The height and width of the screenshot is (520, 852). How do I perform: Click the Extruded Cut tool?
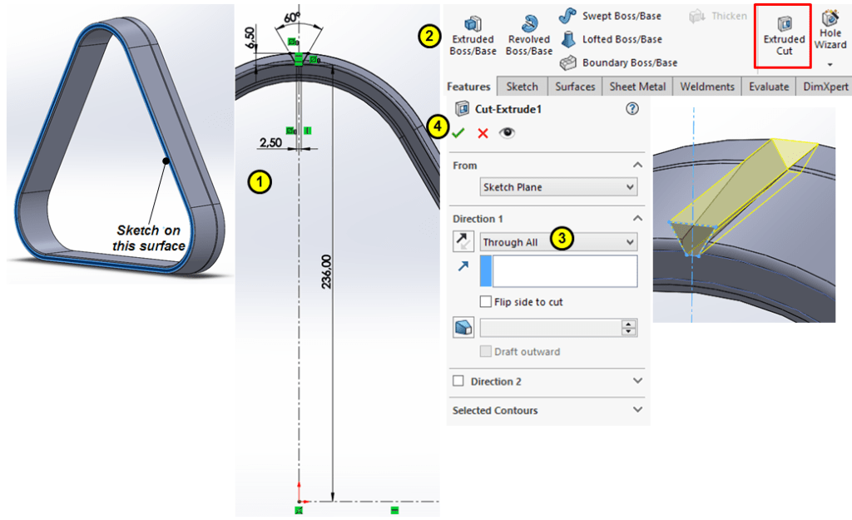[x=784, y=35]
